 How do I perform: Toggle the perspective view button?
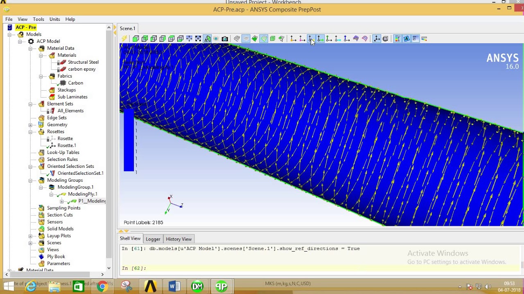click(x=207, y=39)
